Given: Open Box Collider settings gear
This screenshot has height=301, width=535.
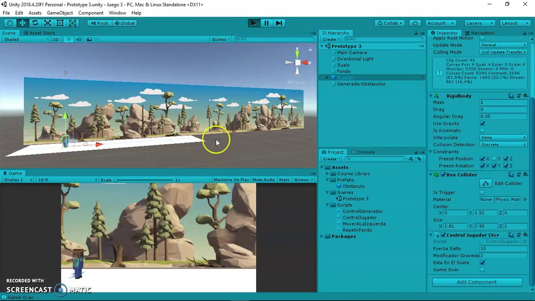Looking at the screenshot, I should (x=526, y=174).
